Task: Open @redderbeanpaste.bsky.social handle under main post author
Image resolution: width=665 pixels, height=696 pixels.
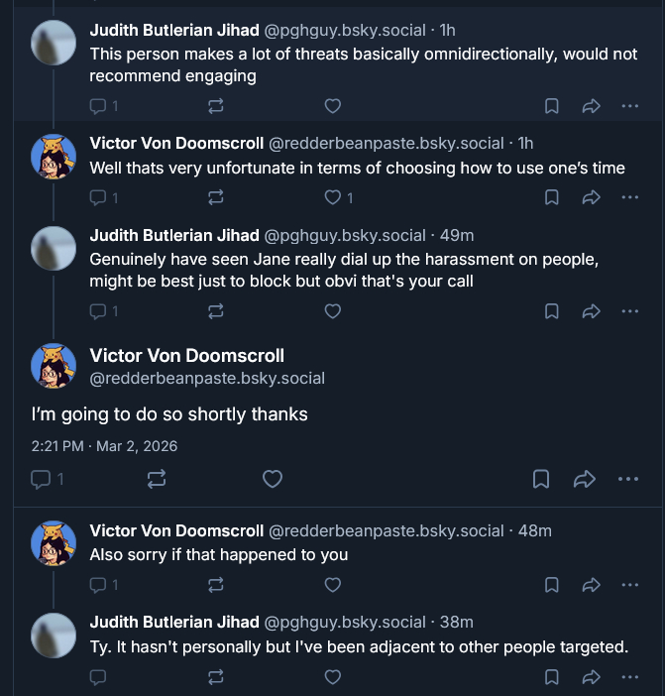Action: click(x=207, y=379)
